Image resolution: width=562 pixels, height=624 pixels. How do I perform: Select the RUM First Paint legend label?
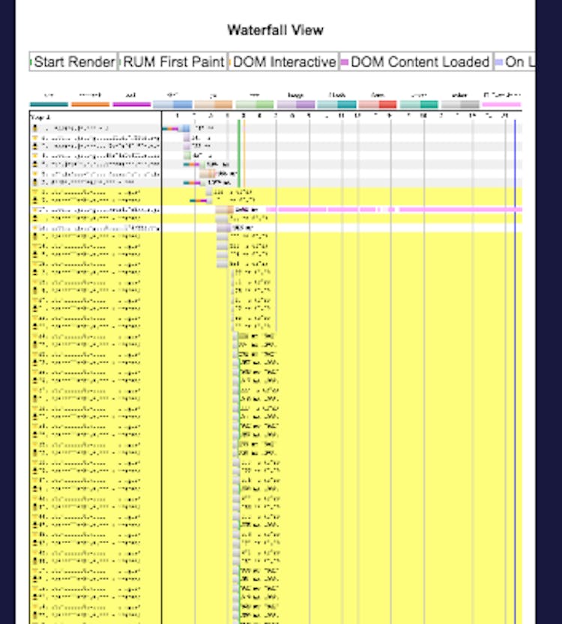tap(174, 62)
